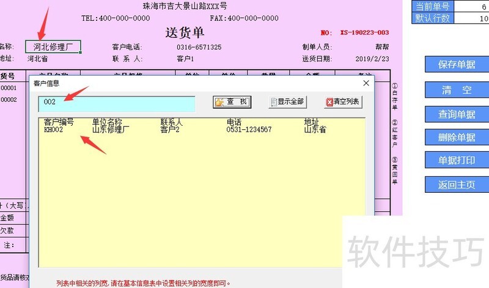Click the customer phone 0316-6571325
Screen dimensions: 489x288
199,47
